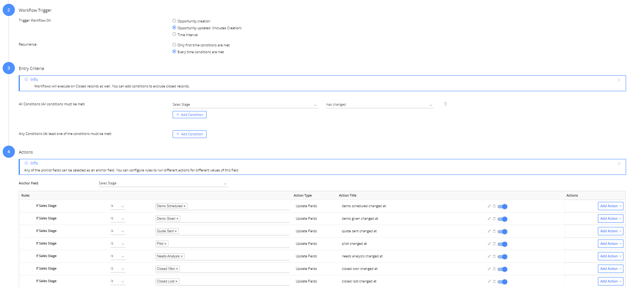The height and width of the screenshot is (295, 644).
Task: Delete the demo given changed at action
Action: (494, 219)
